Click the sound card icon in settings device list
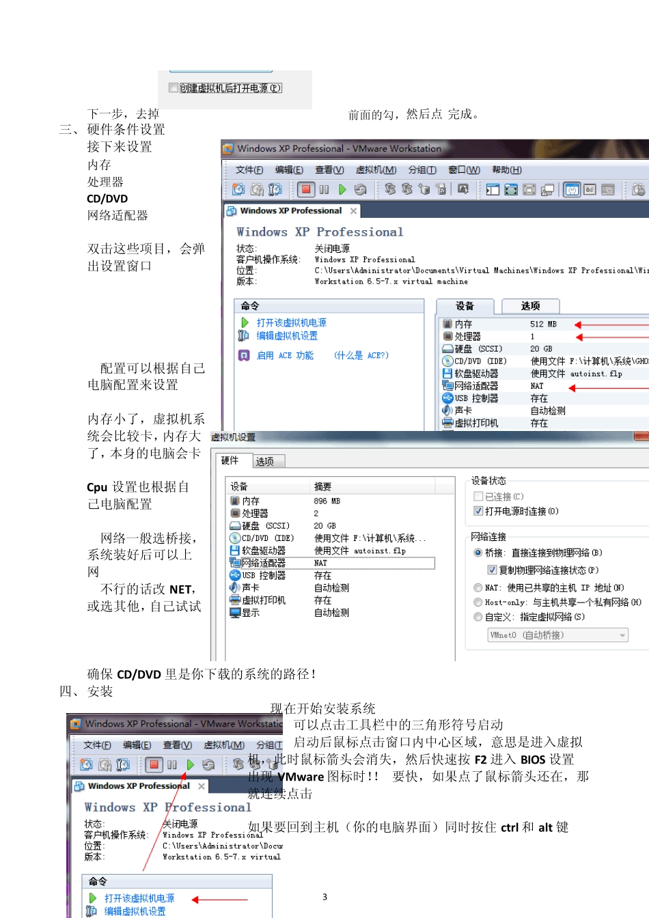 (x=235, y=587)
